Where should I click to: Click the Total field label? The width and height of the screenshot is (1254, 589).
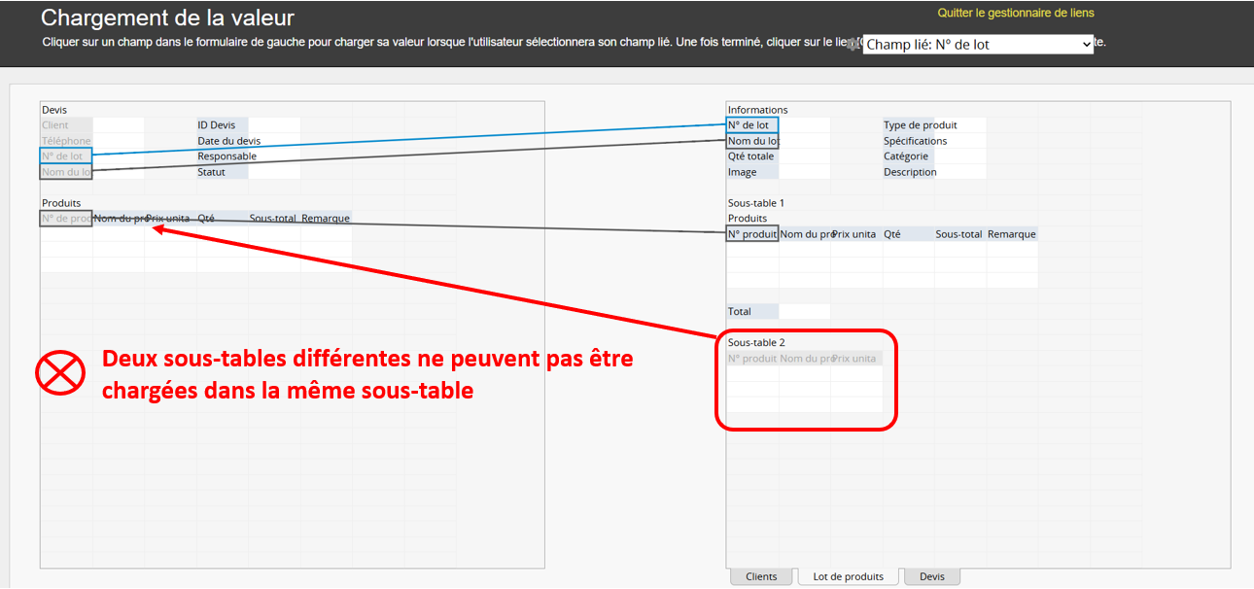tap(752, 312)
